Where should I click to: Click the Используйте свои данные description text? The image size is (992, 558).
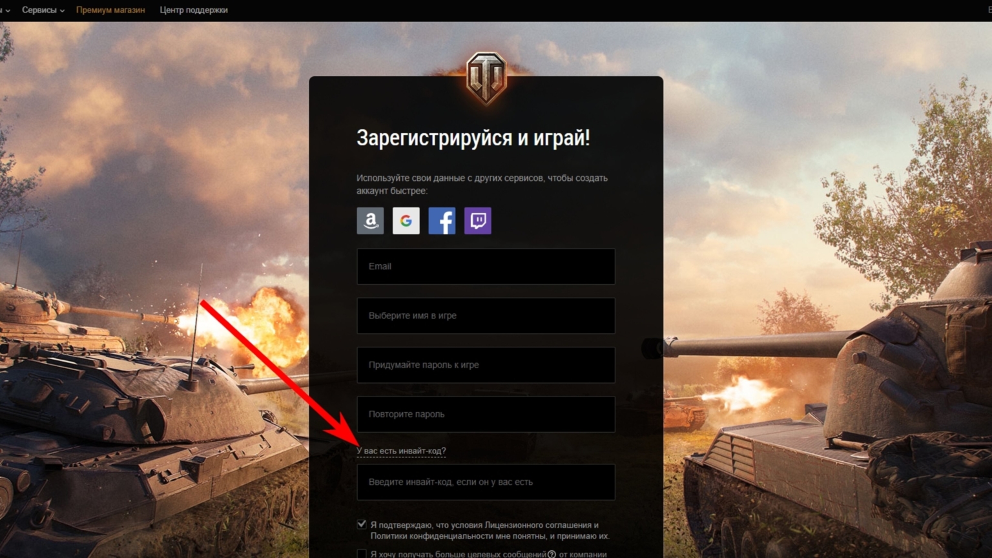click(x=482, y=184)
